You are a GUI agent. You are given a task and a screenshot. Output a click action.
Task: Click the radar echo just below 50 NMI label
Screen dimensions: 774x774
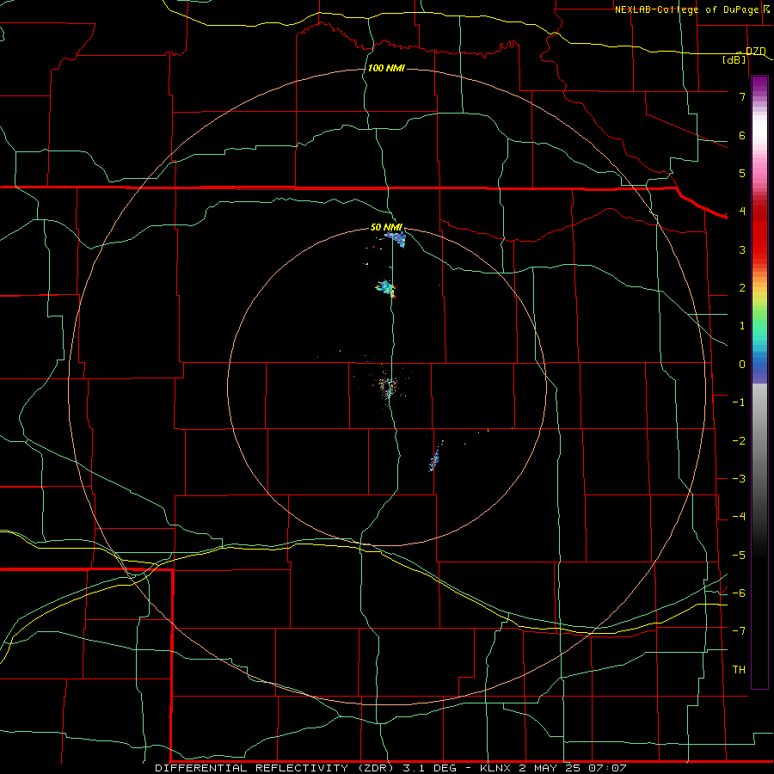(396, 239)
